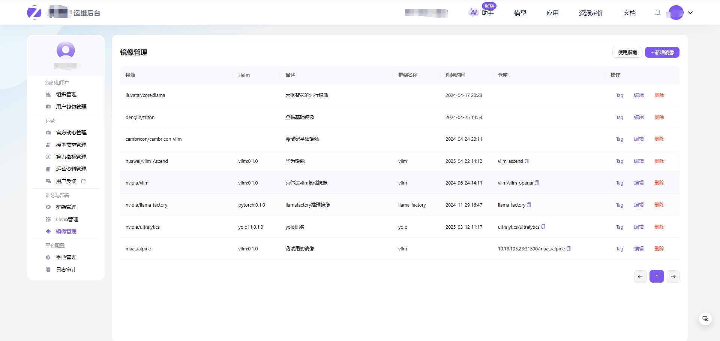Copy llama-factory repository name
720x341 pixels.
tap(529, 205)
